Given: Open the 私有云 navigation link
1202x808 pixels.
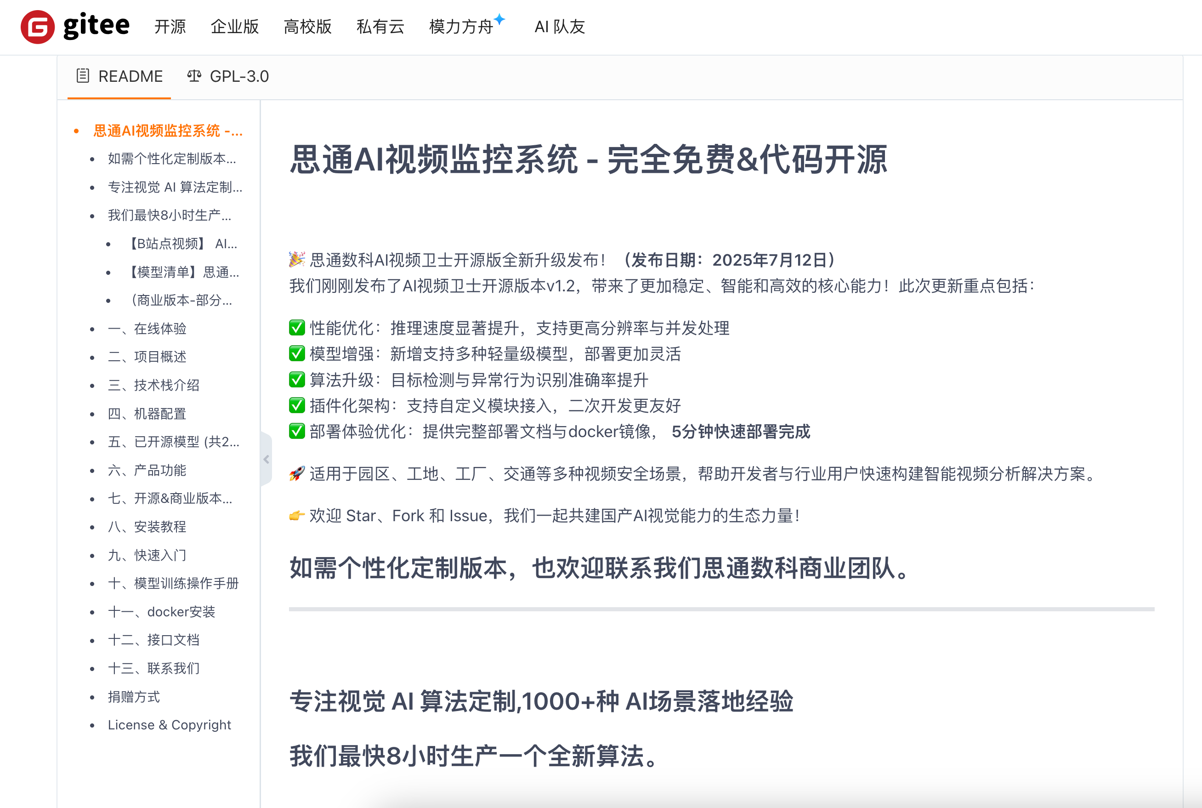Looking at the screenshot, I should tap(380, 26).
